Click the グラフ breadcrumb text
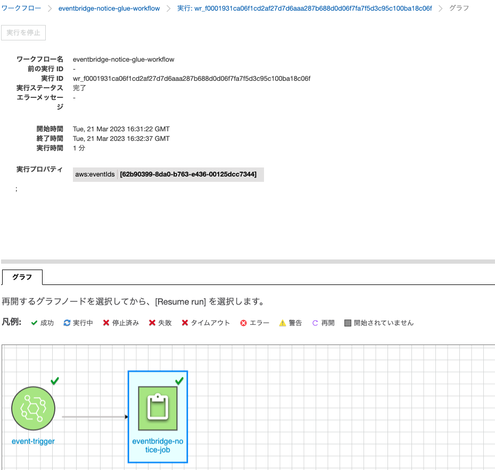 [x=459, y=8]
